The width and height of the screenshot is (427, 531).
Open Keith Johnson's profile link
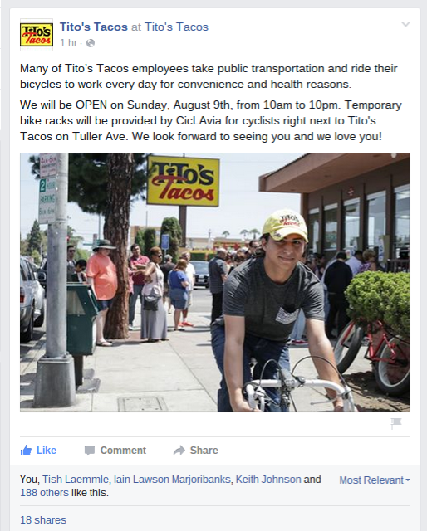[x=268, y=480]
